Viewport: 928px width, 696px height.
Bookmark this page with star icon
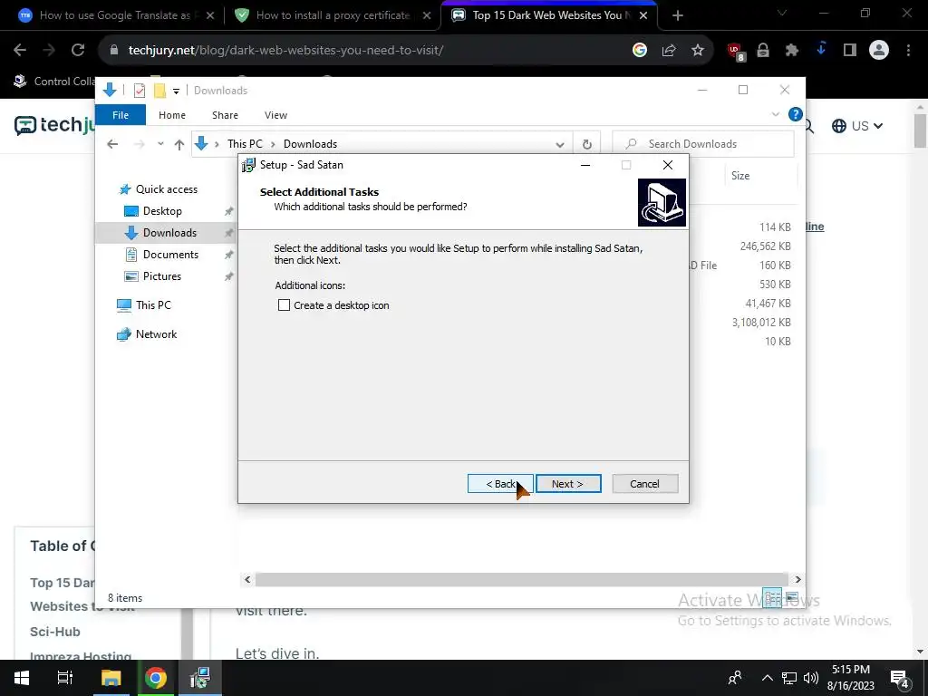698,51
